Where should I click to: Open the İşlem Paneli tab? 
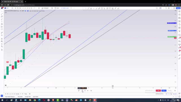click(35, 97)
